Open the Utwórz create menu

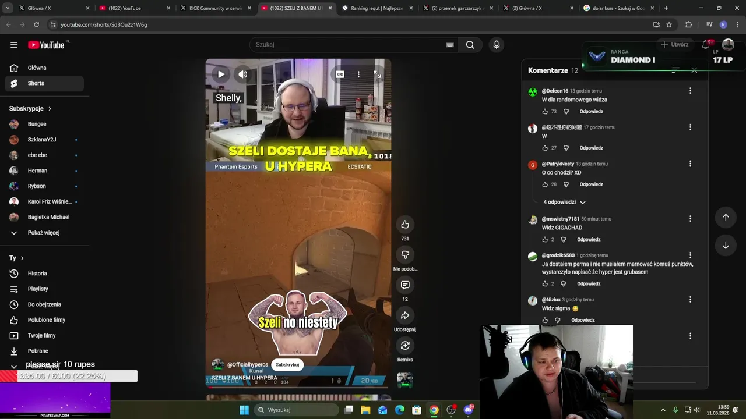674,45
